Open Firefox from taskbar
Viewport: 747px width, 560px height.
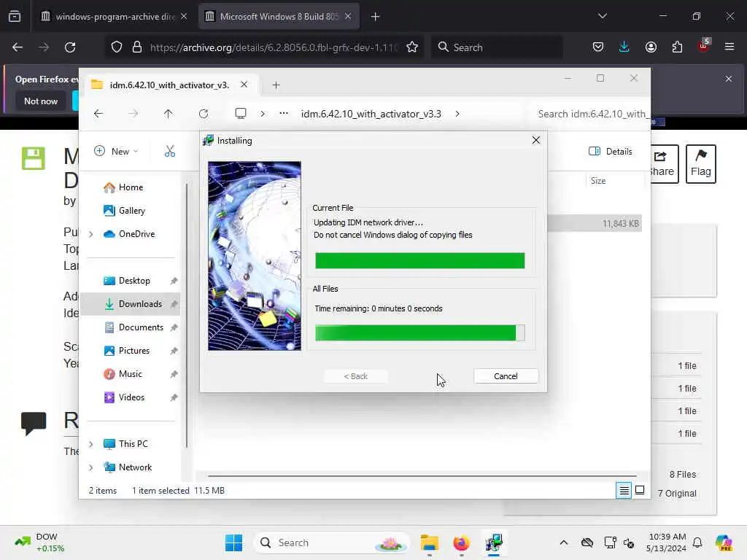461,542
